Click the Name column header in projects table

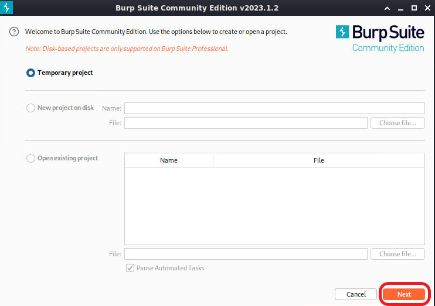click(169, 160)
